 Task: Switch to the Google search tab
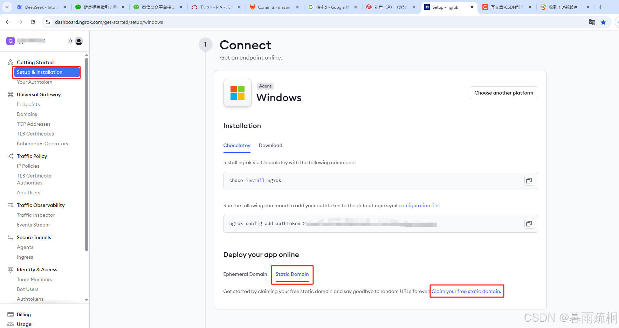pos(332,7)
